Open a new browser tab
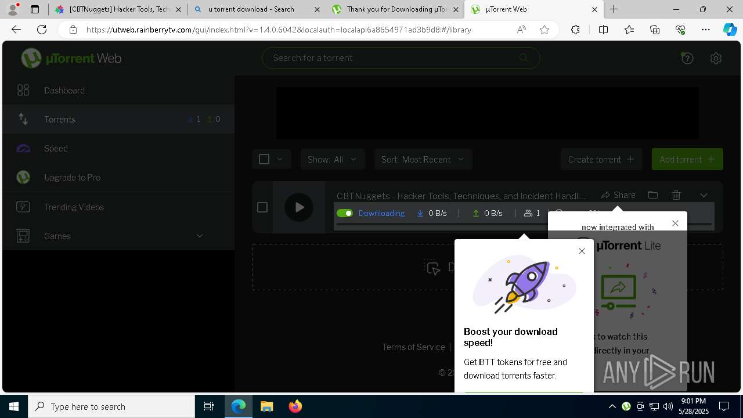743x418 pixels. tap(614, 9)
